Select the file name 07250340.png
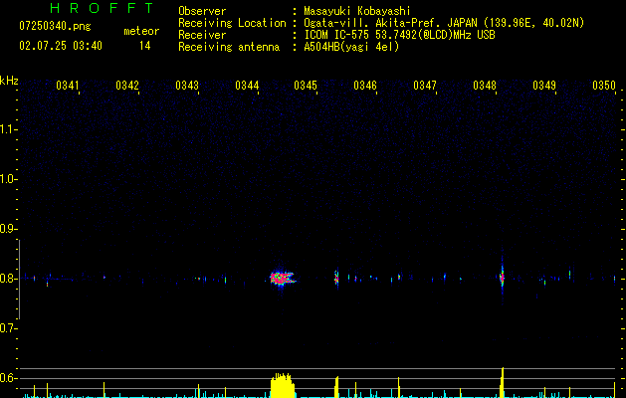Screen dimensions: 626x398 pos(55,27)
